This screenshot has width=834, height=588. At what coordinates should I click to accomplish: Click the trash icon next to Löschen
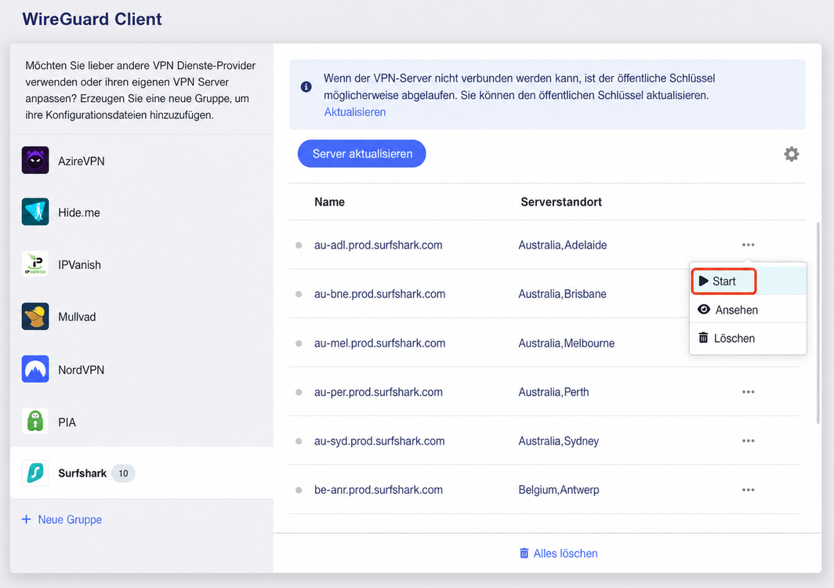coord(703,338)
